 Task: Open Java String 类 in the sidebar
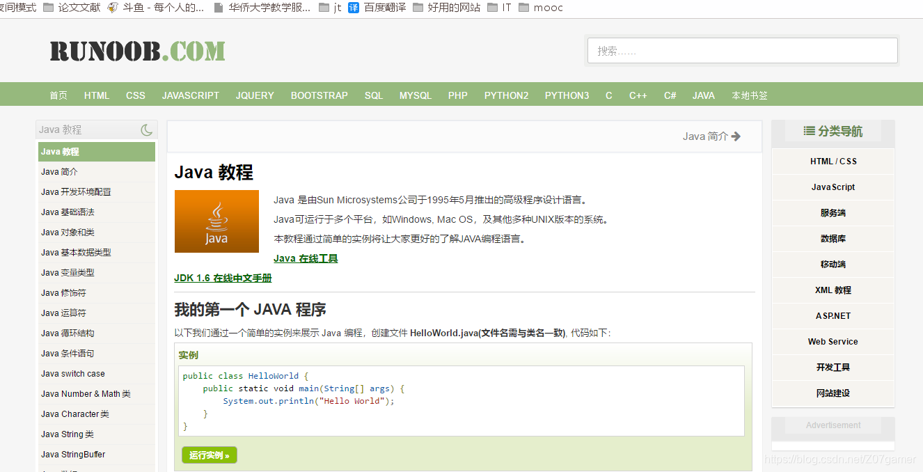tap(97, 434)
